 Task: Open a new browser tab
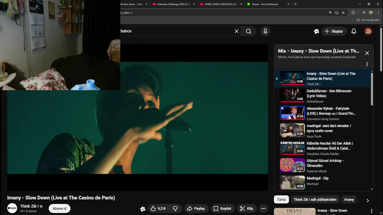pos(296,4)
